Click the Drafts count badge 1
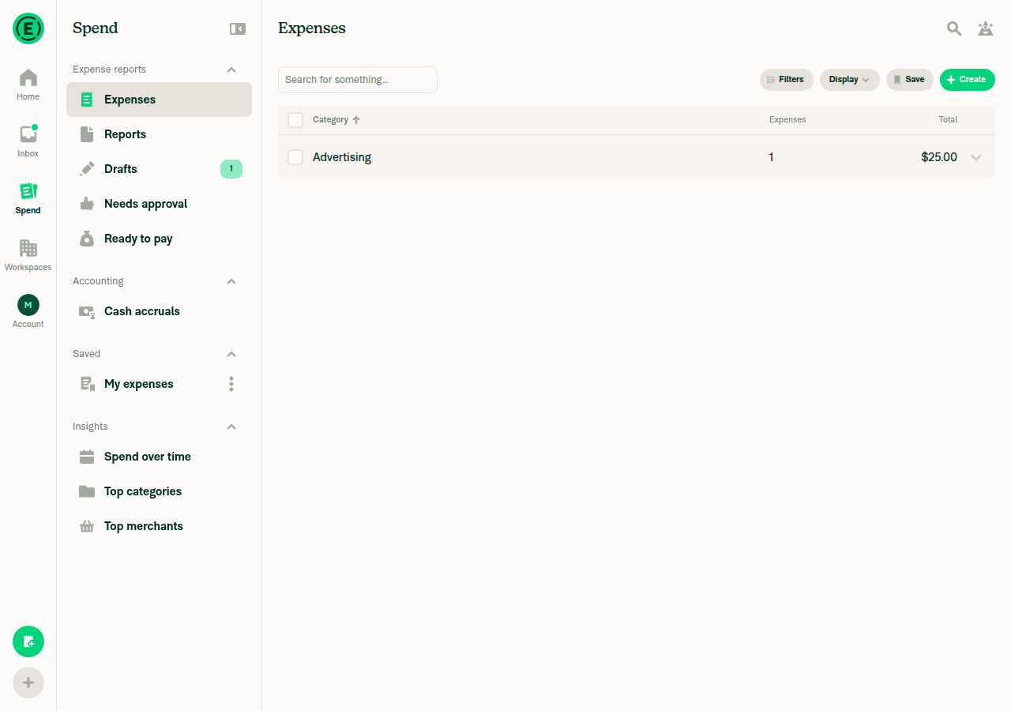This screenshot has height=711, width=1011. (231, 169)
